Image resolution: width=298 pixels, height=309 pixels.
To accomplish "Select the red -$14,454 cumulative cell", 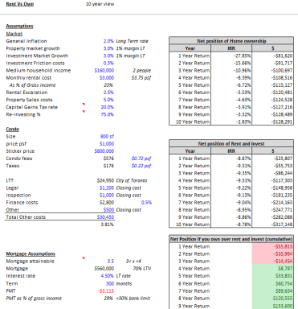I will (272, 261).
